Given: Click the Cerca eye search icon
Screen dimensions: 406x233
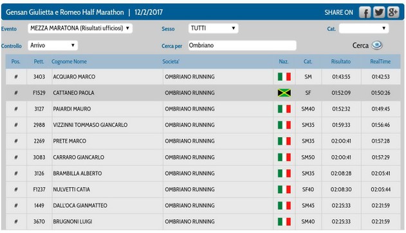Looking at the screenshot, I should 377,45.
